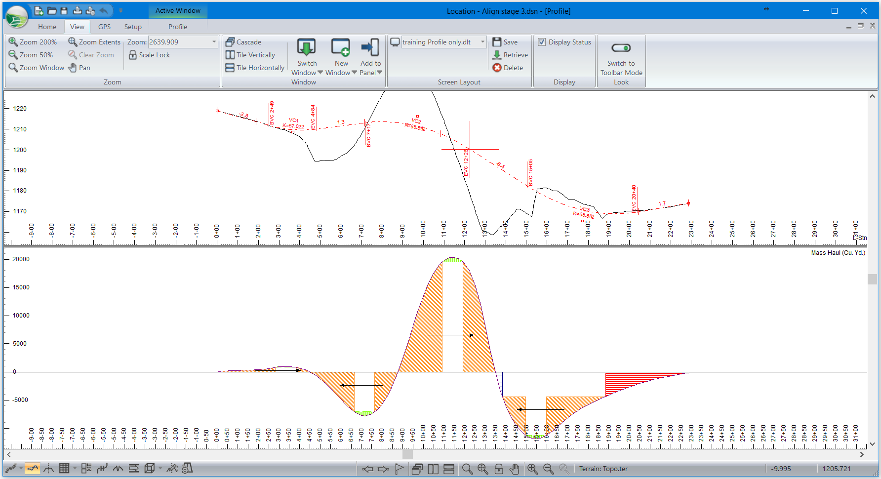This screenshot has width=881, height=479.
Task: Tile windows horizontally
Action: tap(255, 68)
